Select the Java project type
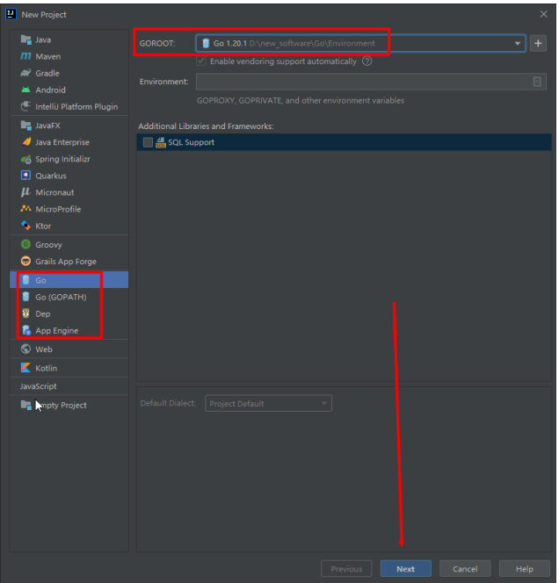Image resolution: width=559 pixels, height=583 pixels. tap(69, 40)
